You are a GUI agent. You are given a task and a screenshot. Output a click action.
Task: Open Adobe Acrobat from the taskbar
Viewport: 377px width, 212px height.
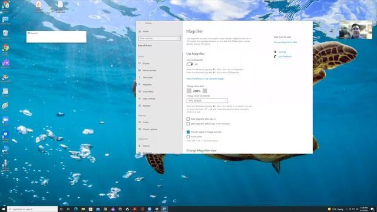[x=135, y=209]
